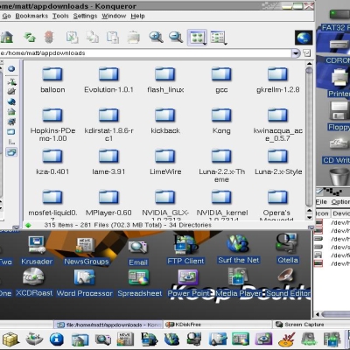Click the Cut toolbar icon

click(72, 38)
